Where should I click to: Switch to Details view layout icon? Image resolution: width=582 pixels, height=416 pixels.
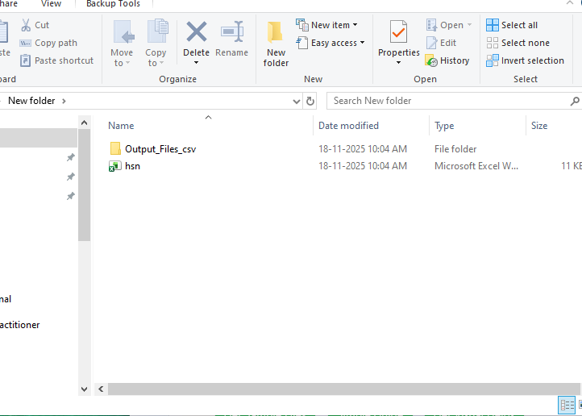(x=567, y=405)
